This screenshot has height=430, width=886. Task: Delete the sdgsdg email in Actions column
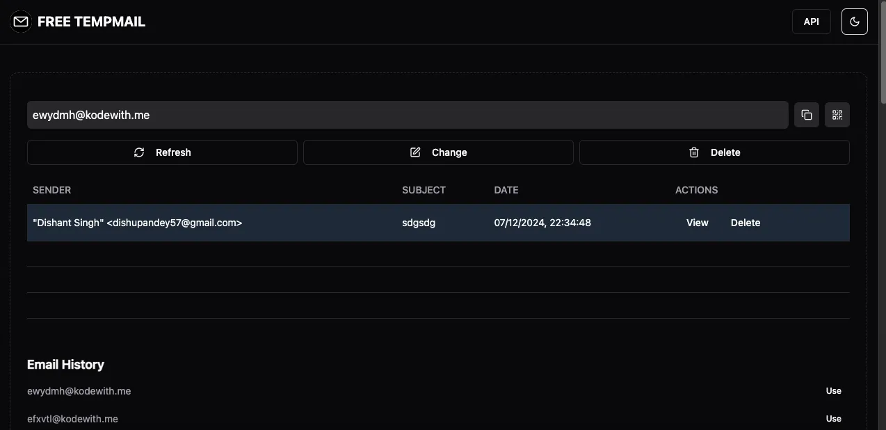click(x=745, y=223)
